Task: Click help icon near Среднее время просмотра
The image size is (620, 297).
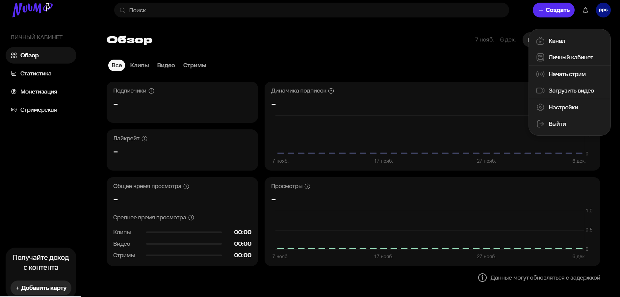Action: [x=191, y=218]
